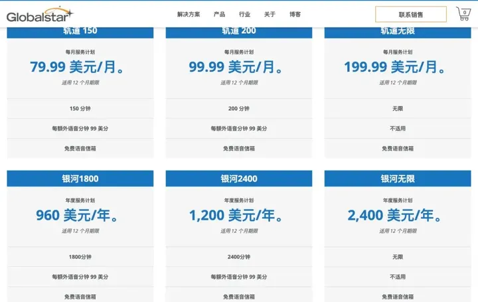This screenshot has height=302, width=478.
Task: Click the 1800分钟 row
Action: tap(80, 257)
